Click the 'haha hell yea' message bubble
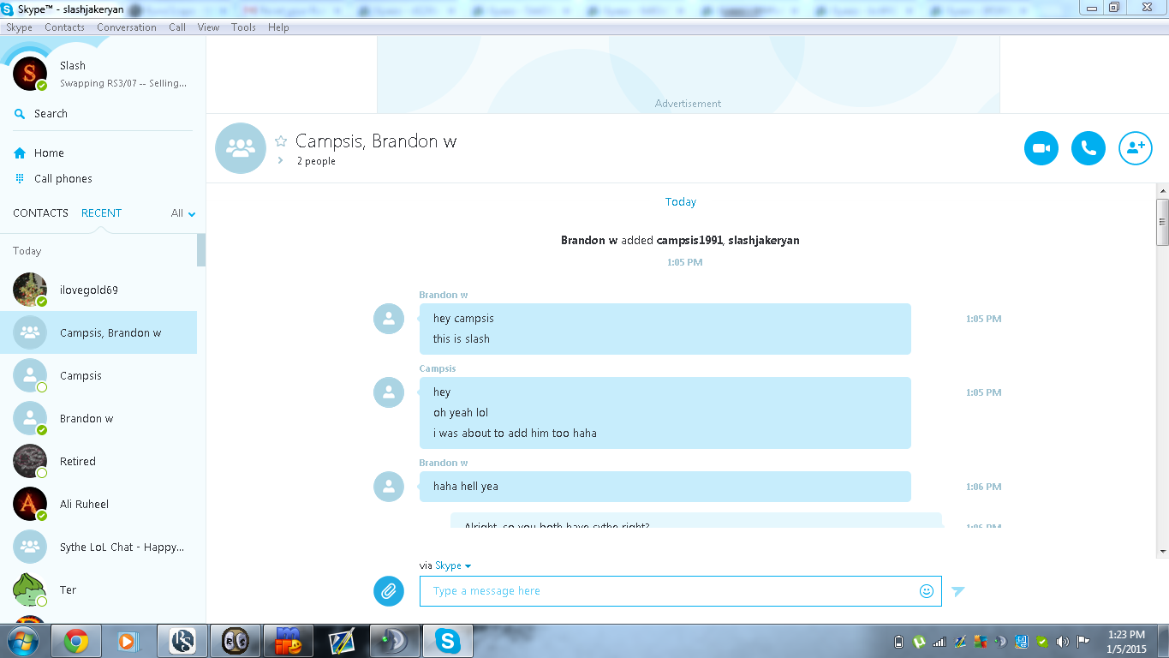The height and width of the screenshot is (658, 1169). [x=665, y=487]
